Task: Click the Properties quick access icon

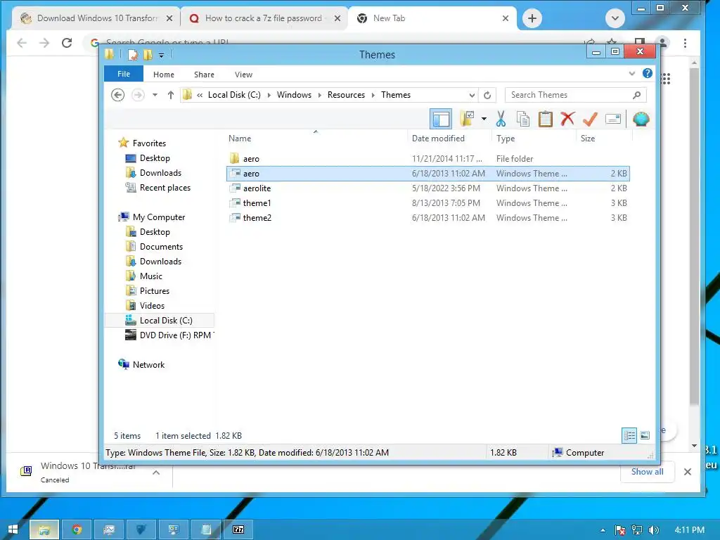Action: [x=133, y=55]
